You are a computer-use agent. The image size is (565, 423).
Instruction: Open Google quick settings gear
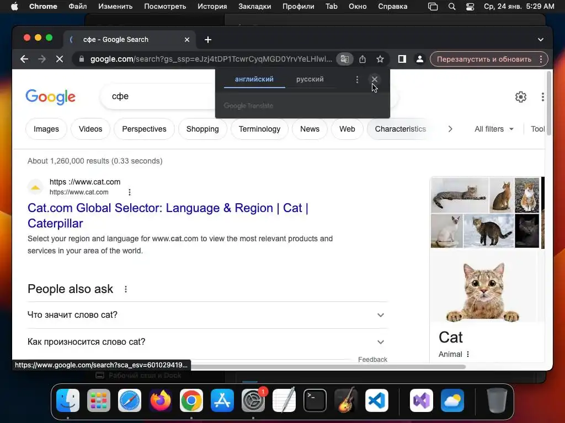point(521,97)
